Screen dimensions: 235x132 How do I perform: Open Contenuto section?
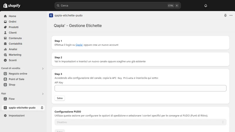pos(15,38)
